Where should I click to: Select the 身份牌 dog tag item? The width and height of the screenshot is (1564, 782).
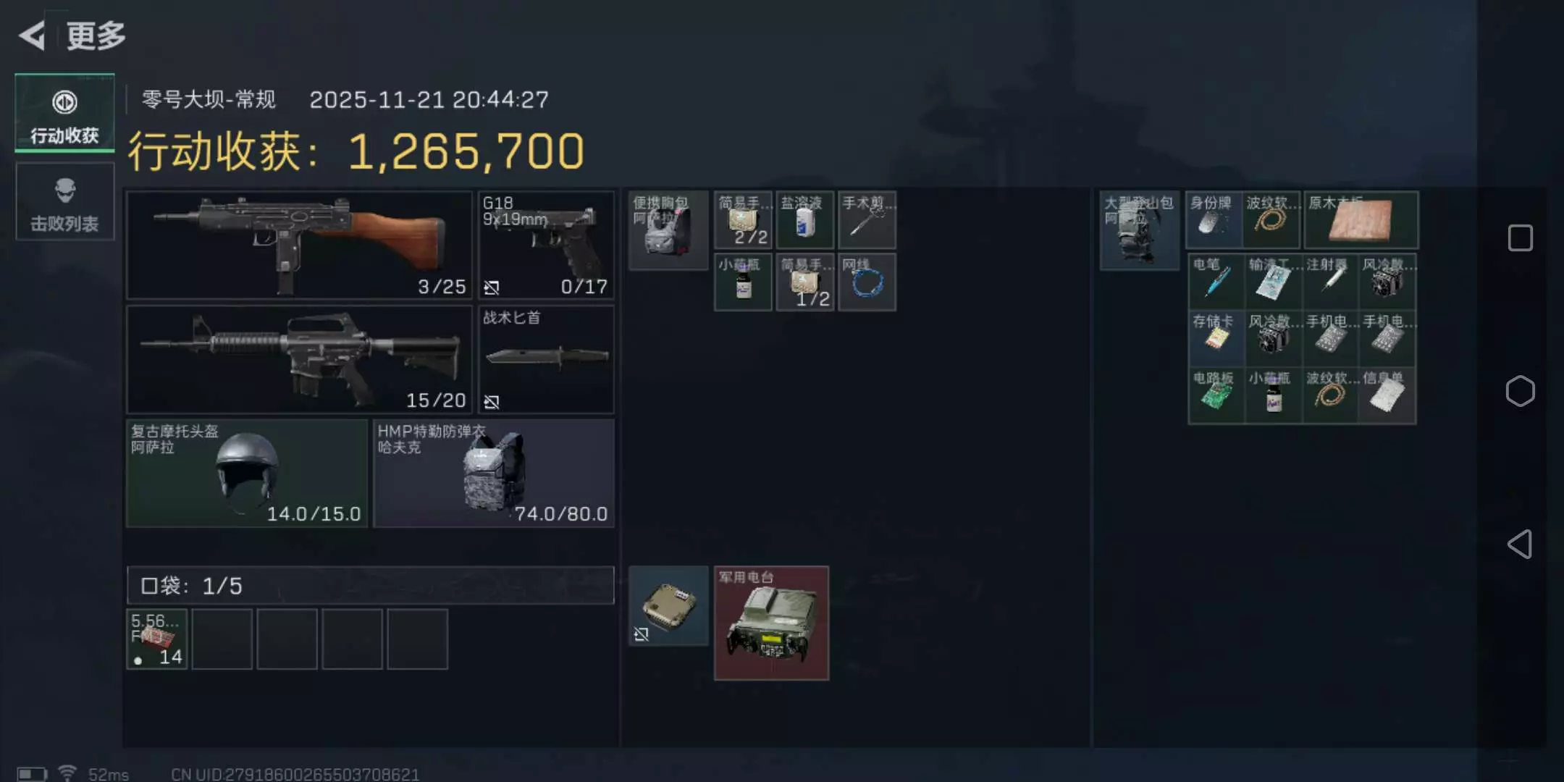pos(1214,219)
